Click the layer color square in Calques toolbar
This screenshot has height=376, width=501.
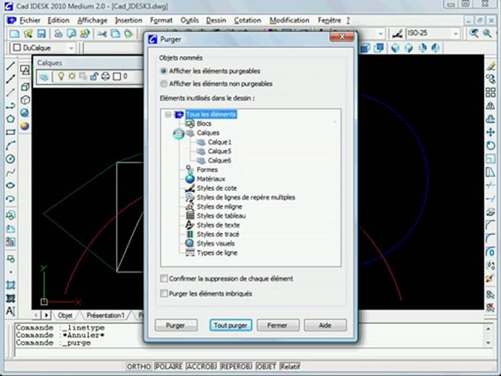pos(117,76)
